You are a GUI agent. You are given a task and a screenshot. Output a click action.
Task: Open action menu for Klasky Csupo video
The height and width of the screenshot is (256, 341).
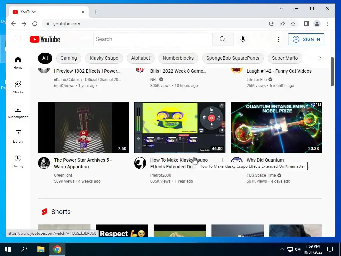(x=223, y=160)
